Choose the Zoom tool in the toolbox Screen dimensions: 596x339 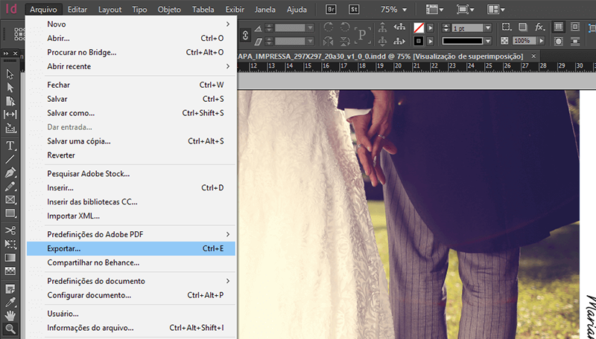(10, 329)
